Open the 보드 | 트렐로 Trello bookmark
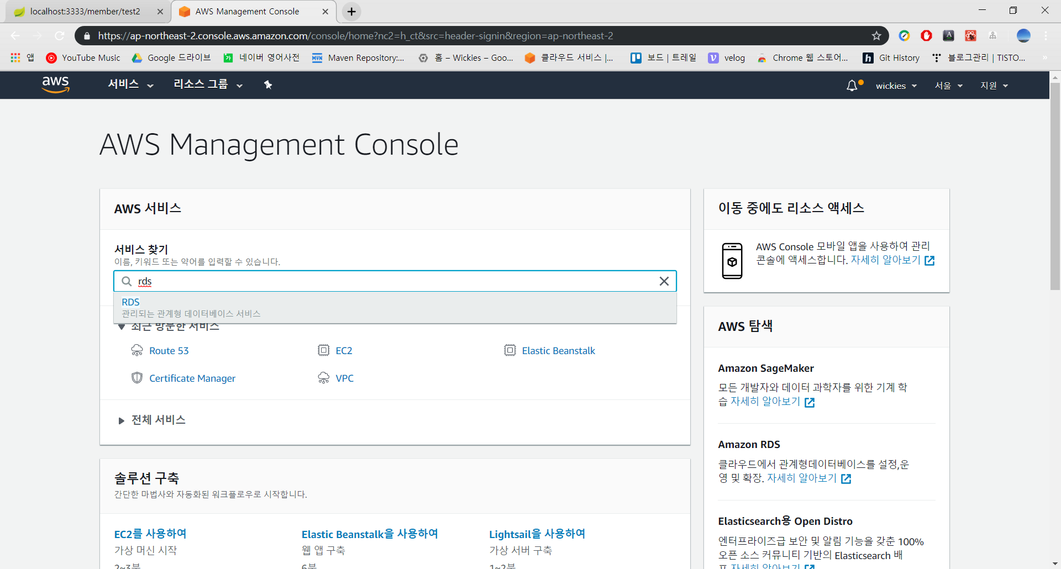Viewport: 1061px width, 569px height. 664,57
